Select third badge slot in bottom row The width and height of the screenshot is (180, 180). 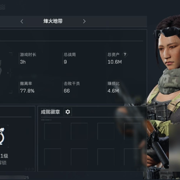(106, 157)
